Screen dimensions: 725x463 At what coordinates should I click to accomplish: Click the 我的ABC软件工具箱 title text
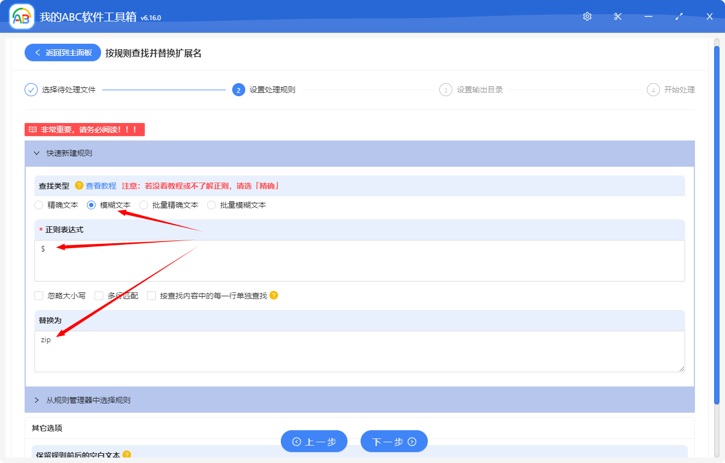pos(88,16)
